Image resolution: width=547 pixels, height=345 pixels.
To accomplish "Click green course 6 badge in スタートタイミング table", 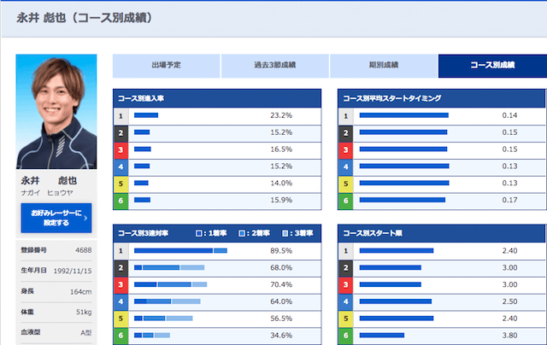I will (x=345, y=201).
